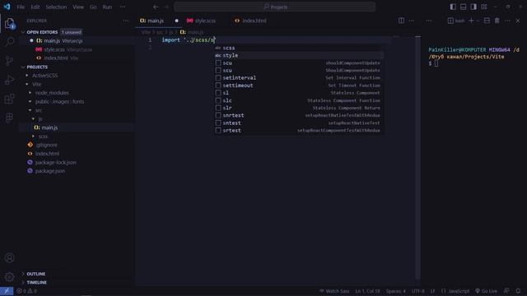Open the Edit menu
This screenshot has width=527, height=296.
(35, 7)
